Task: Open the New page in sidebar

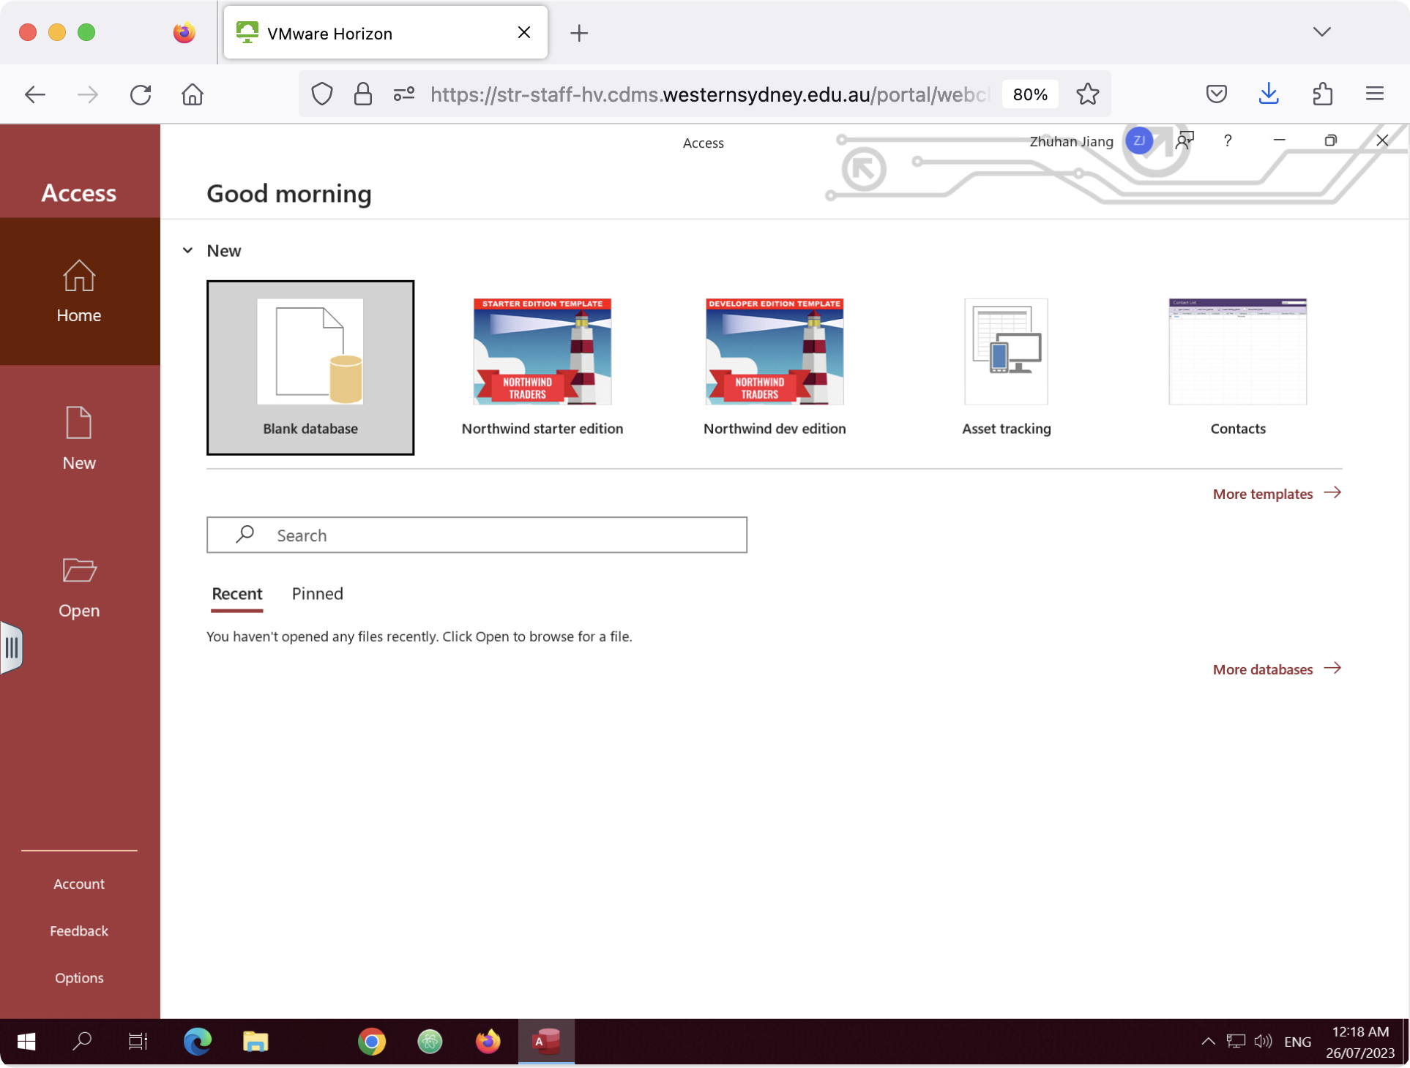Action: point(79,439)
